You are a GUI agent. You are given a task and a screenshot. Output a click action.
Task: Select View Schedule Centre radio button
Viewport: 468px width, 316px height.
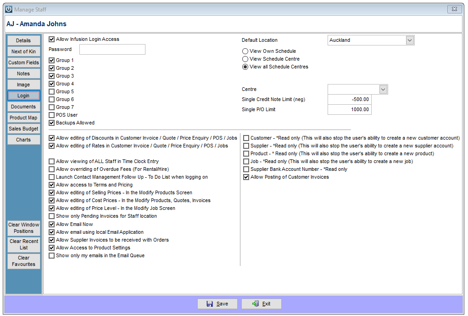[245, 59]
